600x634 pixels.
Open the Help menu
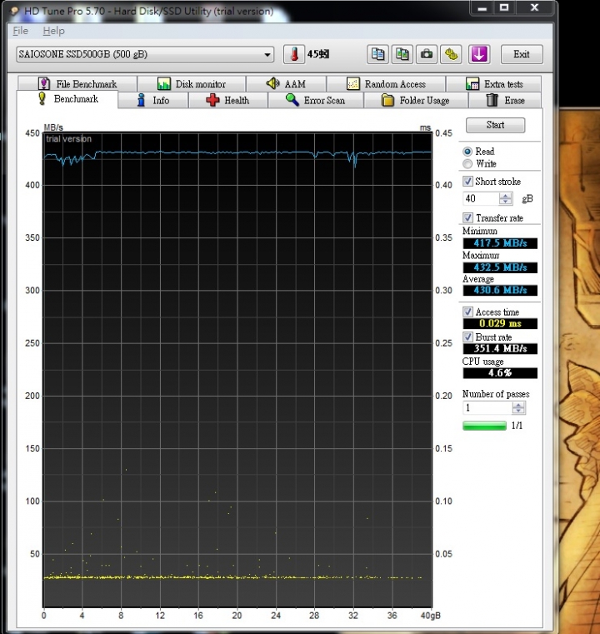click(54, 31)
